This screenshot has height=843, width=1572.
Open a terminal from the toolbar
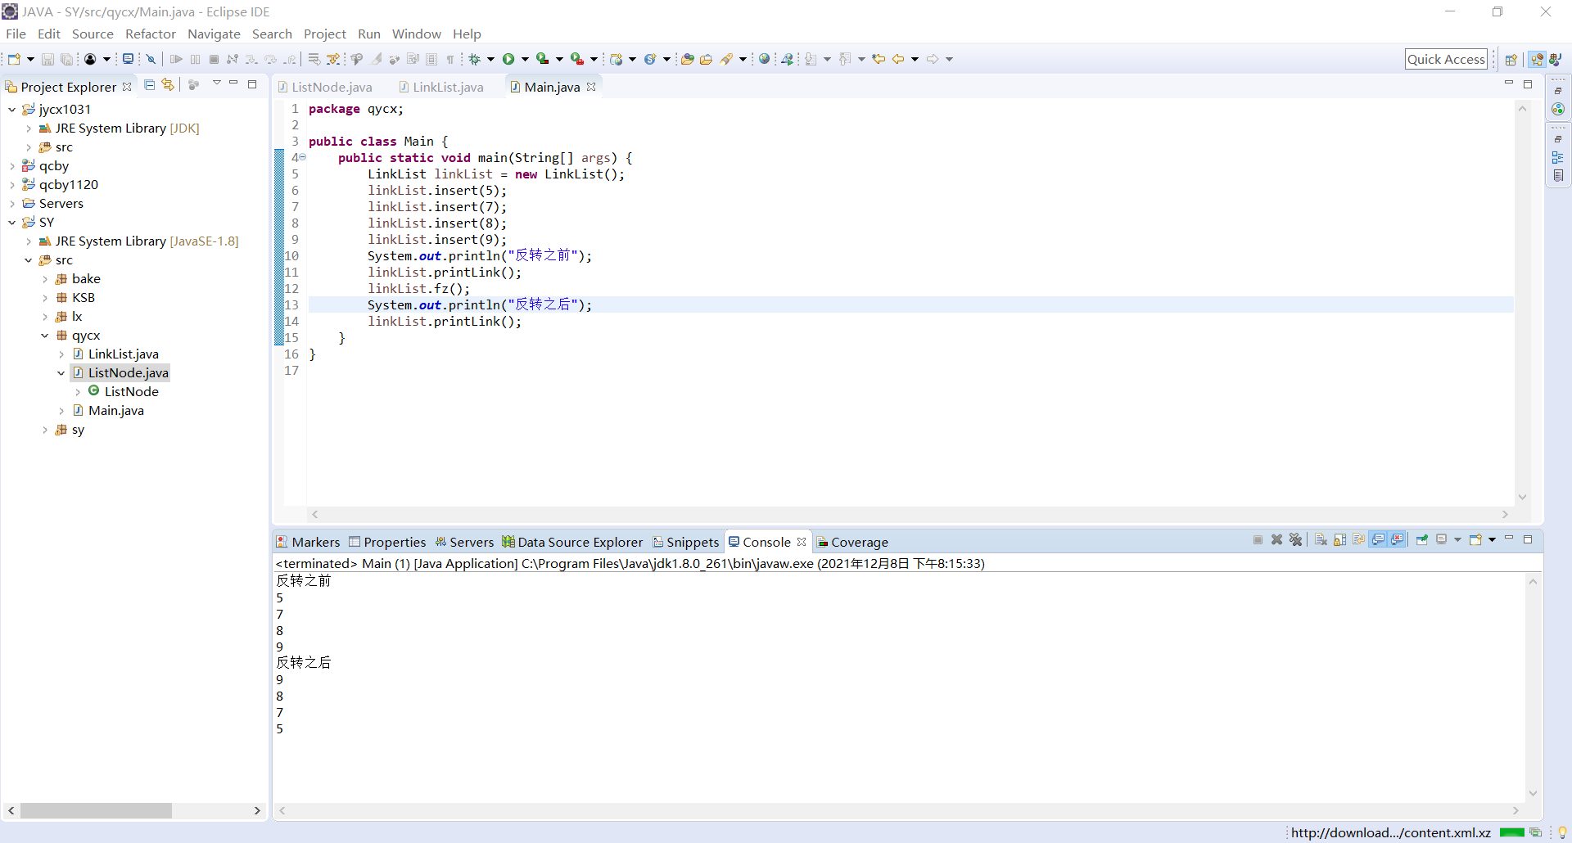128,59
